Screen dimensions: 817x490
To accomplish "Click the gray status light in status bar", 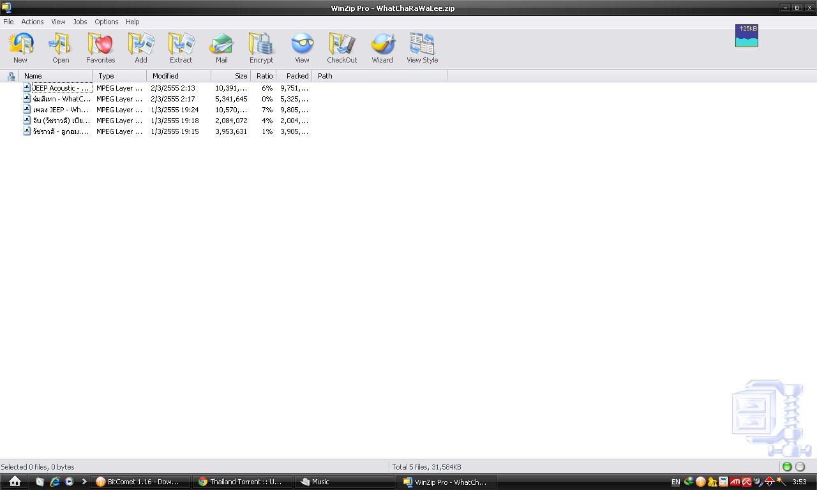I will pos(800,467).
